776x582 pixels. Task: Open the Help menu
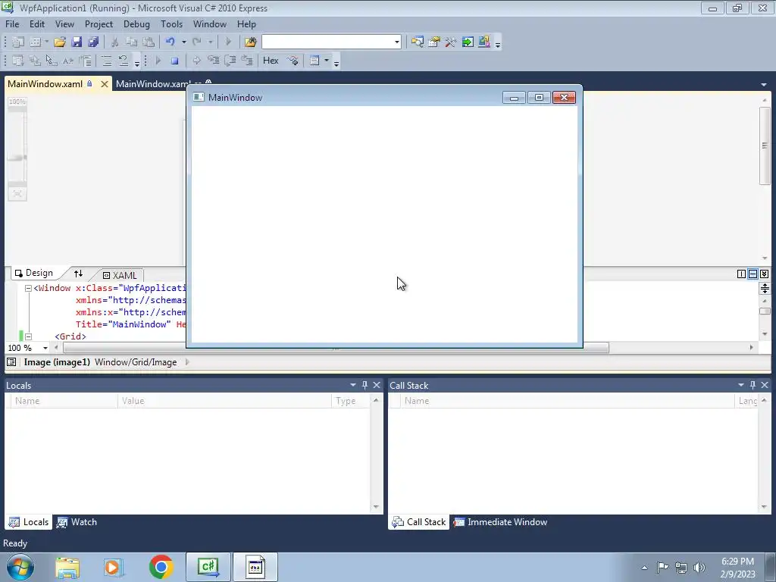point(246,23)
